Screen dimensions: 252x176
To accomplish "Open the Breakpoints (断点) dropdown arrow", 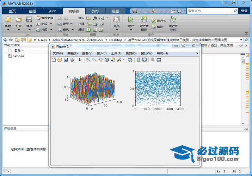I will [x=117, y=30].
